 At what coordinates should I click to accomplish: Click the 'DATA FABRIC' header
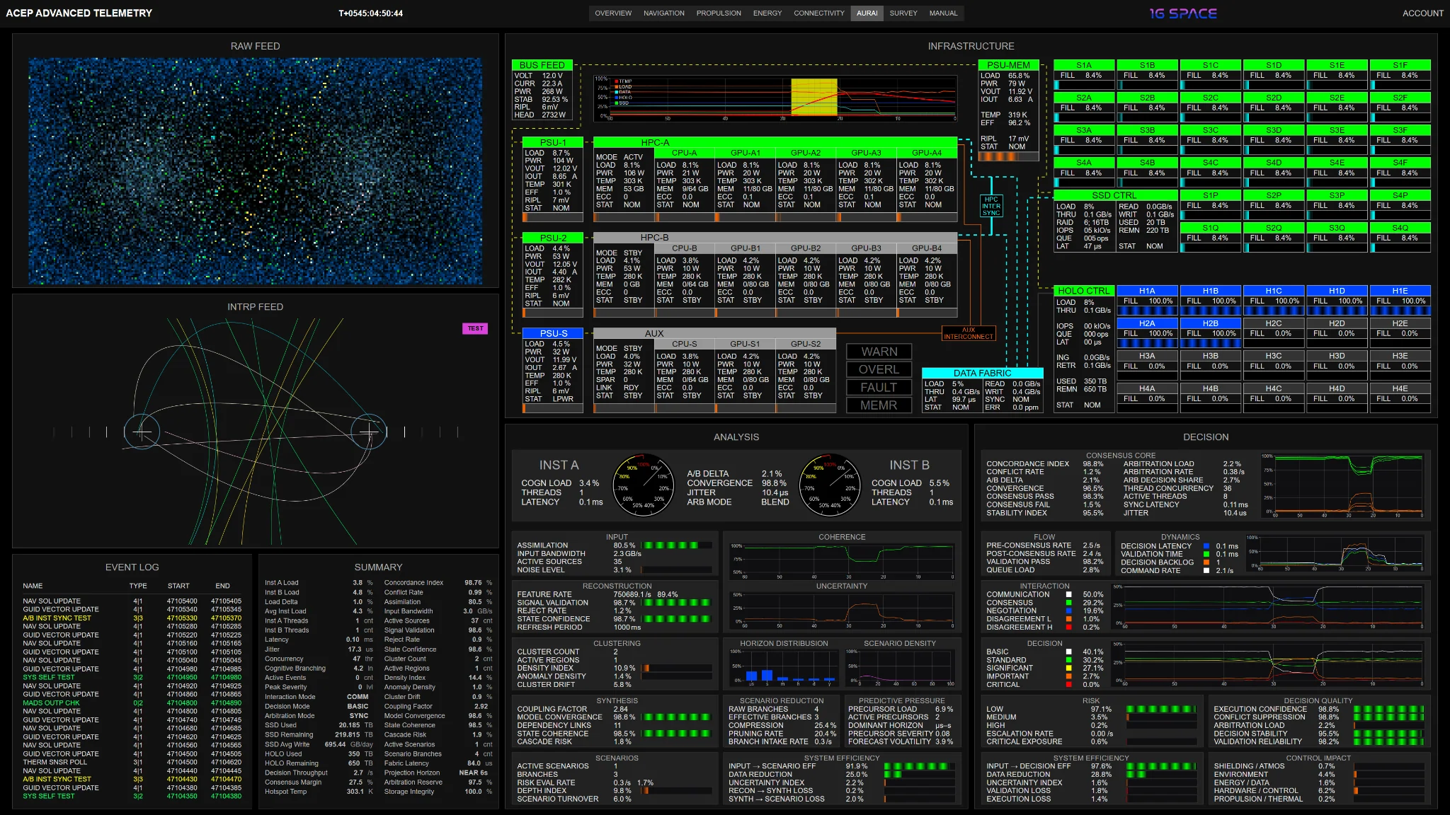point(982,373)
